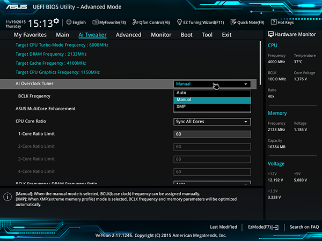Select the BCLK Frequency row
Screen dimensions: 322x241
34,96
